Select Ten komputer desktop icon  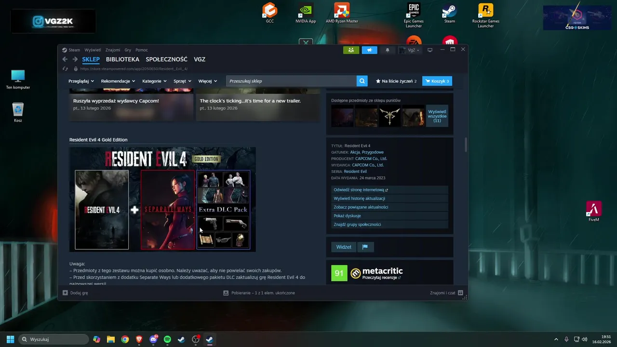click(18, 80)
